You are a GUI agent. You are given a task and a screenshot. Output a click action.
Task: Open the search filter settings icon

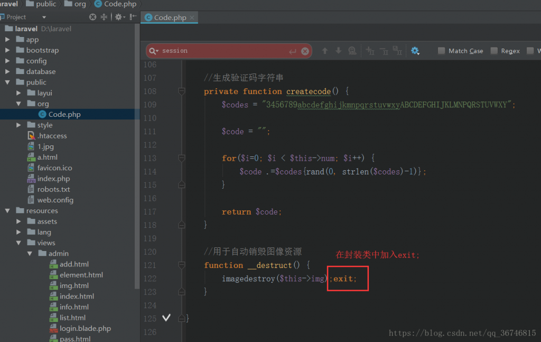[415, 51]
